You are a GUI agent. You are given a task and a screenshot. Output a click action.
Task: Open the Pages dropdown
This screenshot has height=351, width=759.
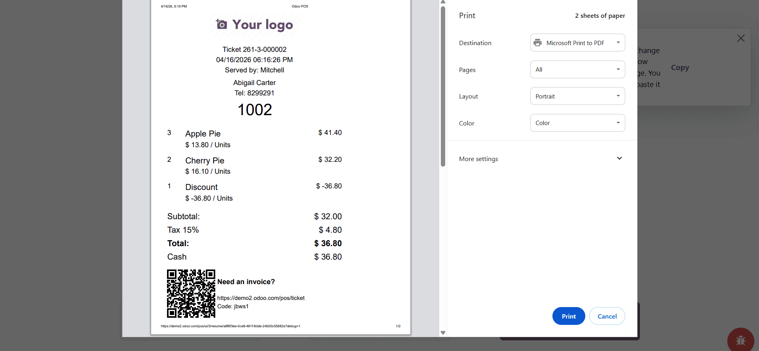(577, 70)
